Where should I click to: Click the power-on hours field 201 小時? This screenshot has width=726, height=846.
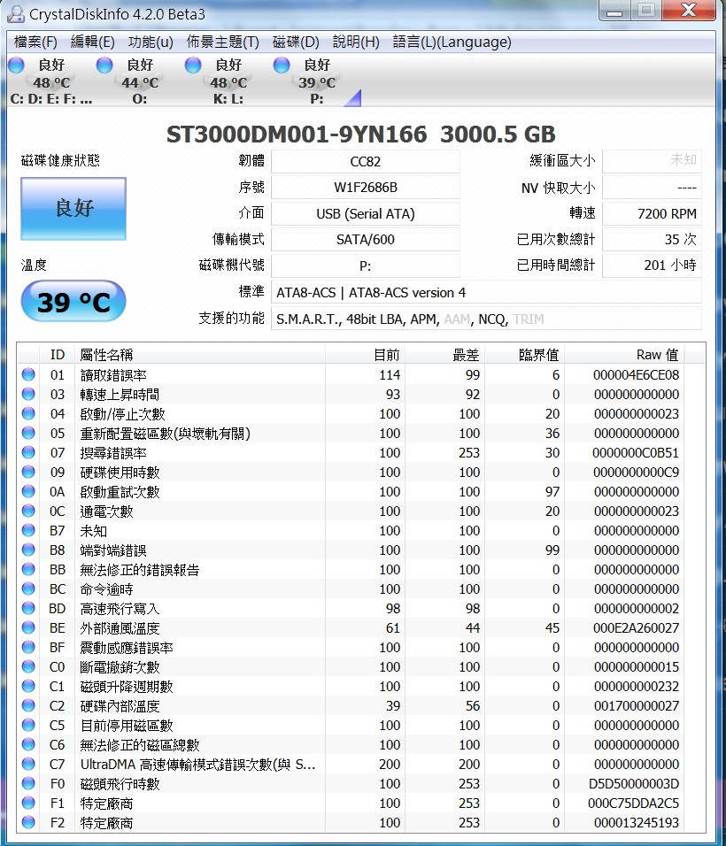click(652, 265)
